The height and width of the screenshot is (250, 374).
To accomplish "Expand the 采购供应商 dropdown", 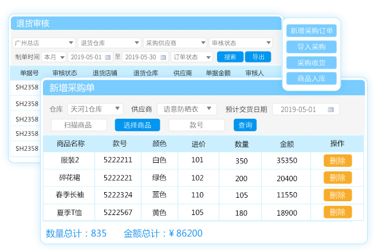I will (175, 43).
